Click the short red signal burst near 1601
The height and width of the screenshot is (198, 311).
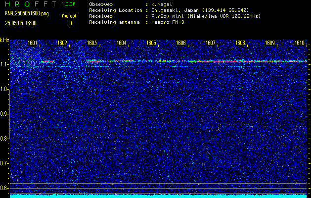coord(47,62)
